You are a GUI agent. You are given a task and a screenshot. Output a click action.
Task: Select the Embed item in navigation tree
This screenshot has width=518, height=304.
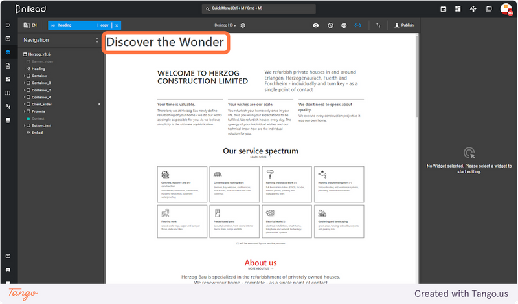pyautogui.click(x=38, y=133)
